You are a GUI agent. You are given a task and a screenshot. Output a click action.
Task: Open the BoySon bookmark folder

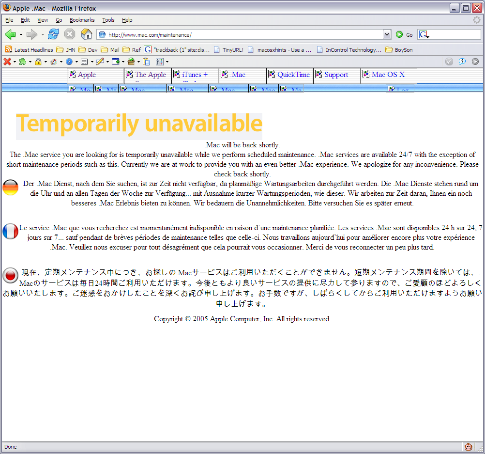coord(399,50)
